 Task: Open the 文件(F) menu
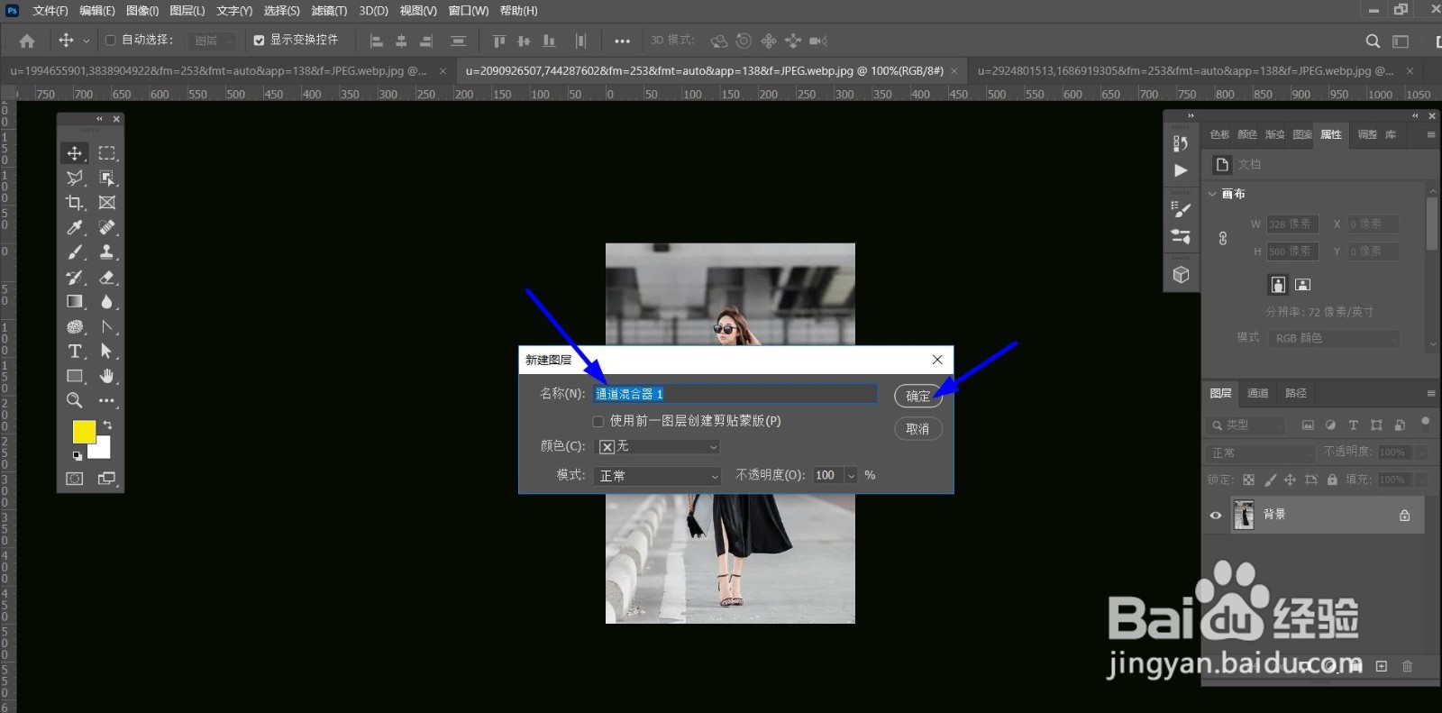[x=50, y=11]
